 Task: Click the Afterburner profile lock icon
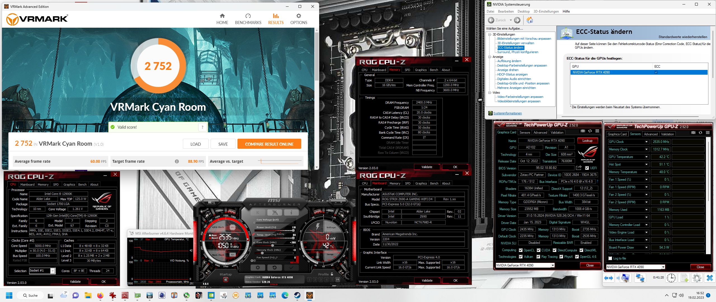tap(332, 274)
